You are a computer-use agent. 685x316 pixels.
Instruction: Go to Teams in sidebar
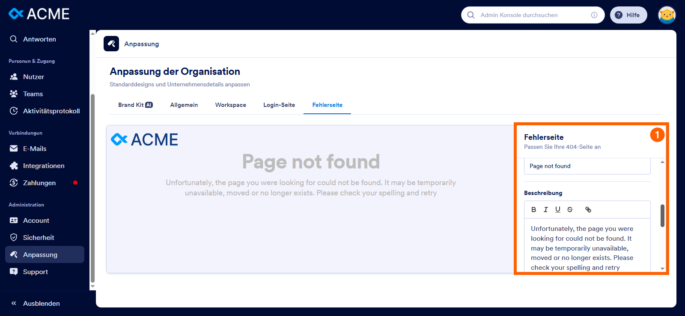(45, 94)
